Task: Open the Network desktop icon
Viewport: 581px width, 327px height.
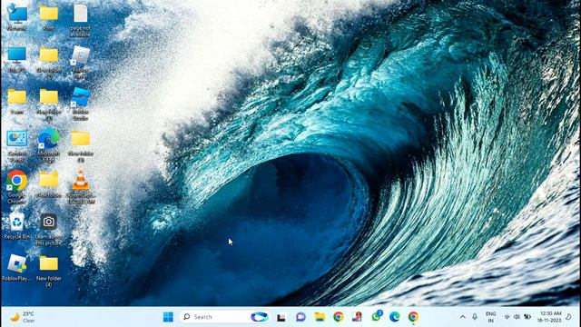Action: pos(16,17)
